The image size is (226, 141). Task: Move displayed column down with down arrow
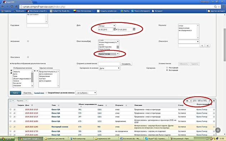(11, 73)
